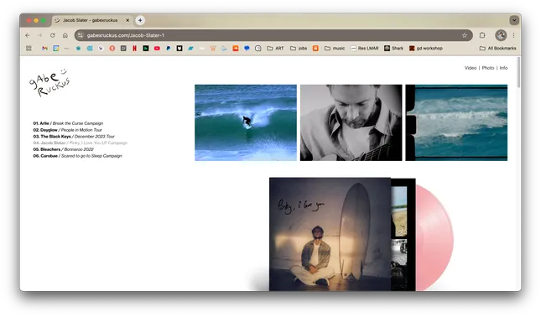
Task: Expand the tab search dropdown arrow
Action: pyautogui.click(x=514, y=20)
